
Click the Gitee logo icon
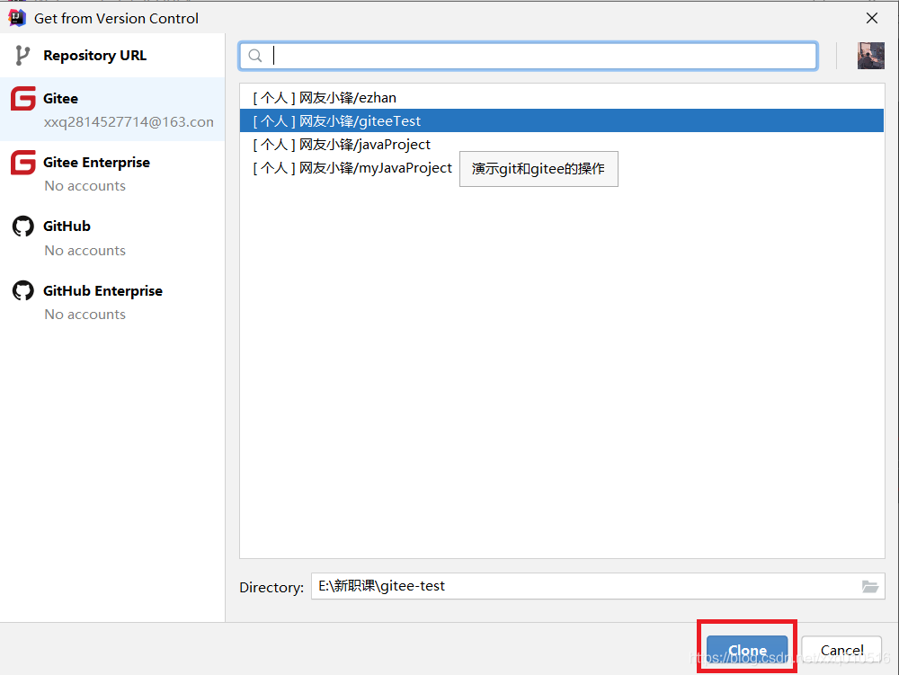pos(23,99)
